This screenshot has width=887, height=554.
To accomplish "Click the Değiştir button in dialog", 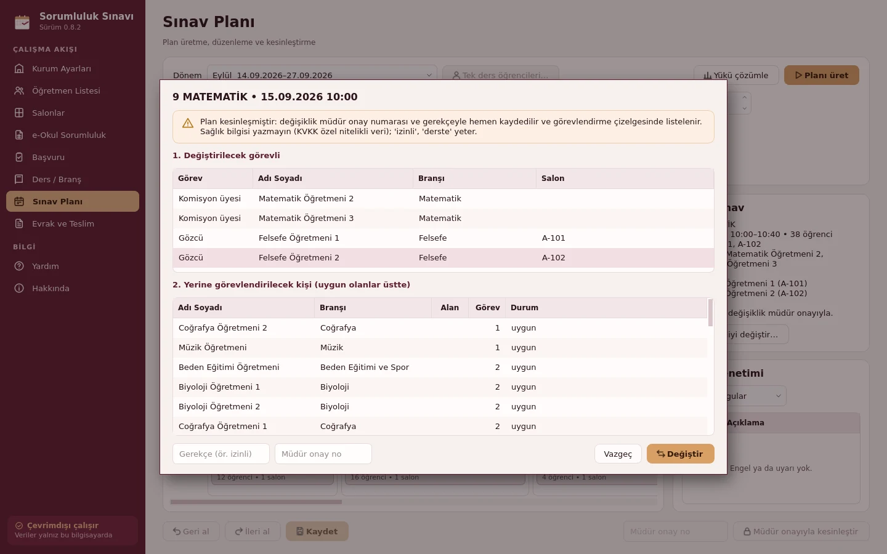I will point(680,454).
